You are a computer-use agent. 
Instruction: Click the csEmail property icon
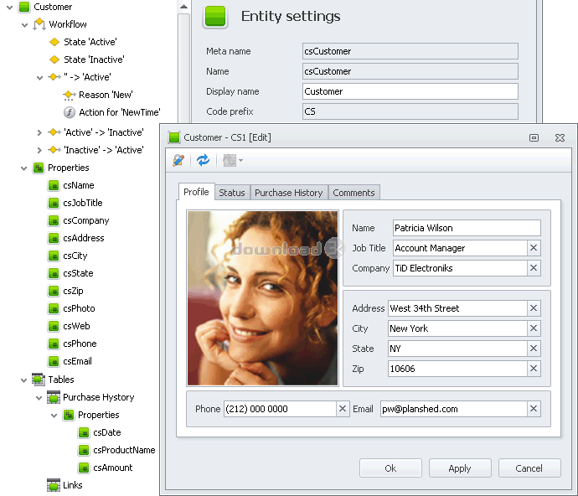point(54,361)
